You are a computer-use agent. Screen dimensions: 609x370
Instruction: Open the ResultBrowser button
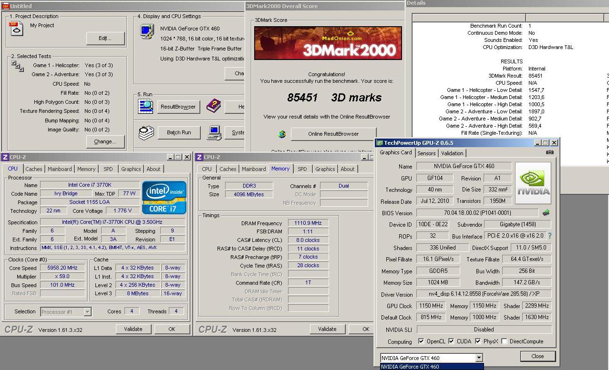point(178,107)
